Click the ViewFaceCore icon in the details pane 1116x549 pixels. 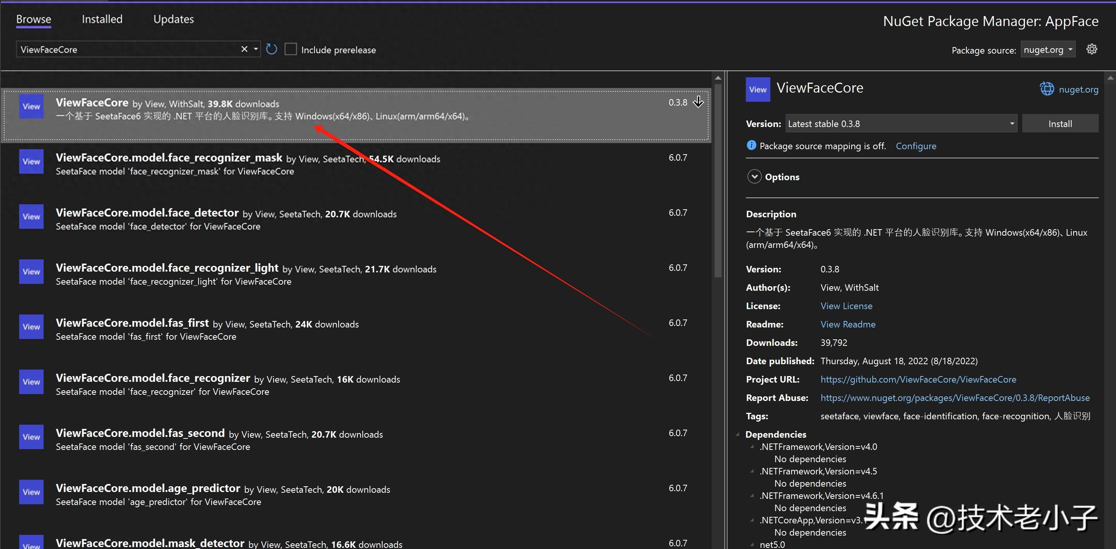758,90
